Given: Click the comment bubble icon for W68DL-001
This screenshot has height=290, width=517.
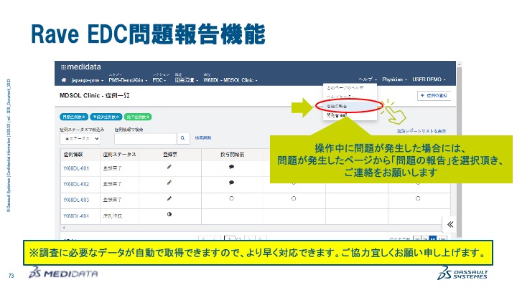Looking at the screenshot, I should coord(232,166).
